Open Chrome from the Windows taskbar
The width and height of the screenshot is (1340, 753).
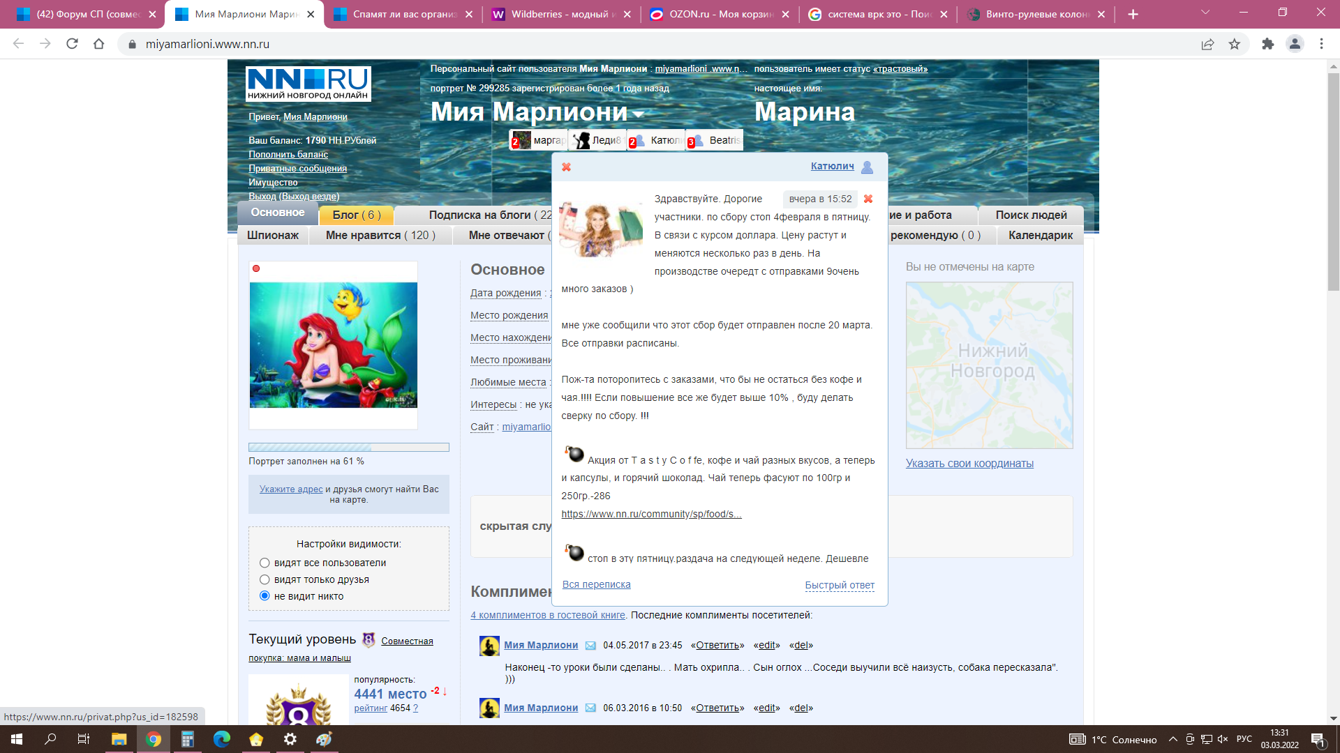(154, 739)
